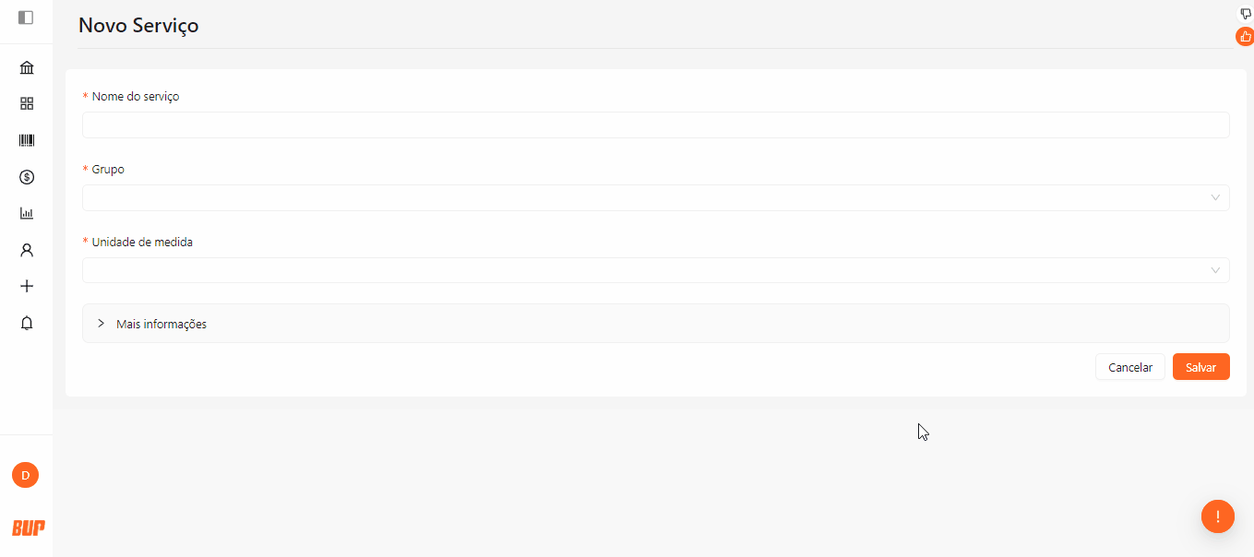
Task: Click the orange thumbs-up feedback icon
Action: [1245, 37]
